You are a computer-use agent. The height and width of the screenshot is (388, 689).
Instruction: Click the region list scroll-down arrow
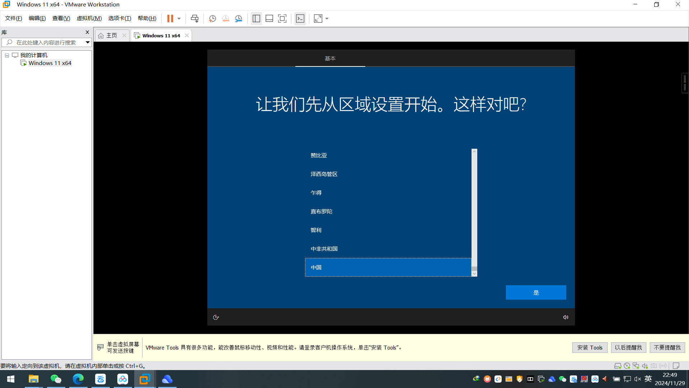474,274
